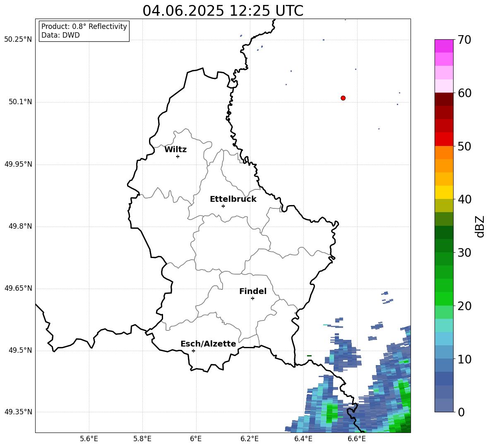490x447 pixels.
Task: Click the magenta top colorbar segment
Action: click(x=444, y=46)
